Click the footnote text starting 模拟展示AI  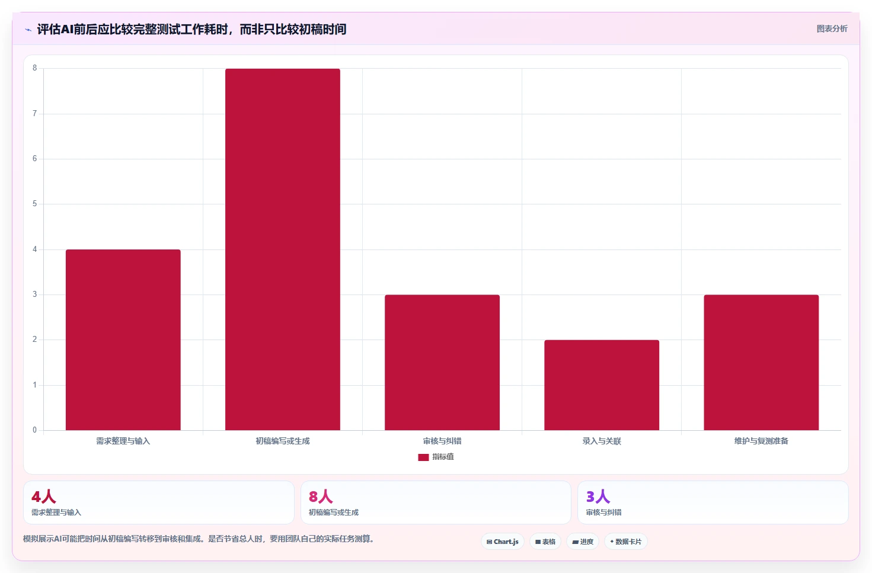(199, 539)
